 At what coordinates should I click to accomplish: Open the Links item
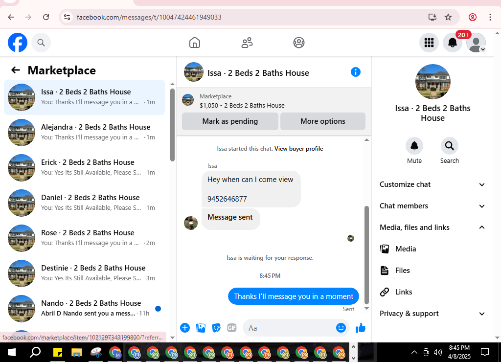click(433, 292)
